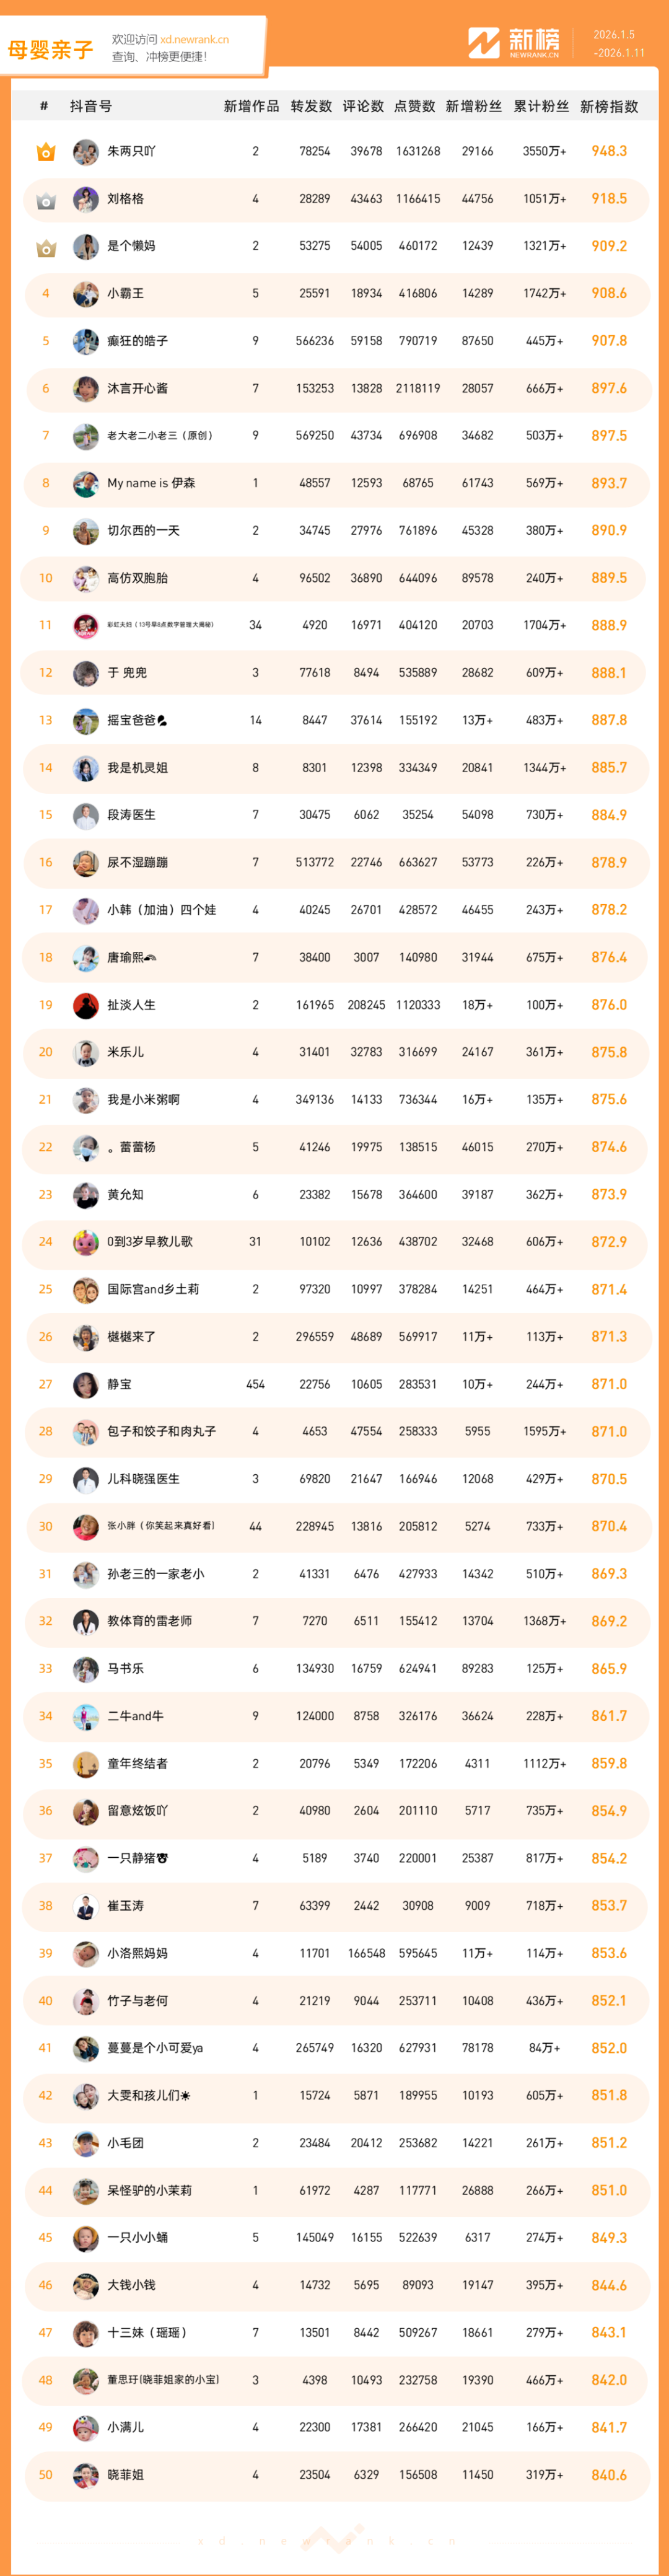The image size is (669, 2576).
Task: Open the 疯狂的皓子 account name
Action: coord(137,341)
